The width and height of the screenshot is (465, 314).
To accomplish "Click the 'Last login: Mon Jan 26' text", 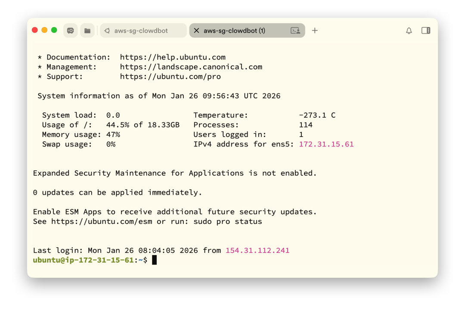I will [x=84, y=251].
